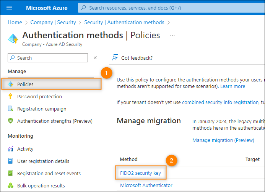Image resolution: width=265 pixels, height=192 pixels.
Task: Open Authentication strengths (Preview) item
Action: [x=55, y=121]
